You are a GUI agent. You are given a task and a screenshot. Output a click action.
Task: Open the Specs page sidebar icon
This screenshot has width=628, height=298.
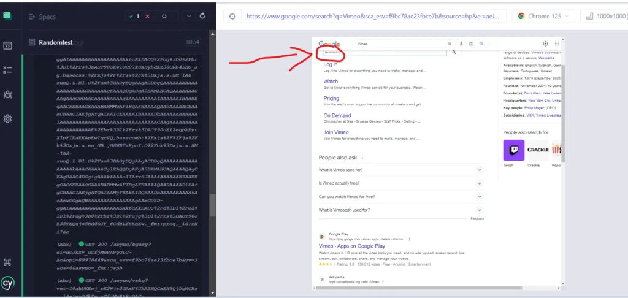click(x=7, y=45)
